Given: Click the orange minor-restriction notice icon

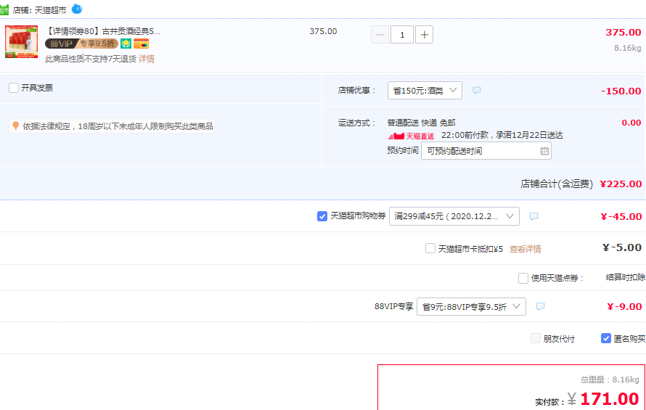Looking at the screenshot, I should tap(16, 126).
